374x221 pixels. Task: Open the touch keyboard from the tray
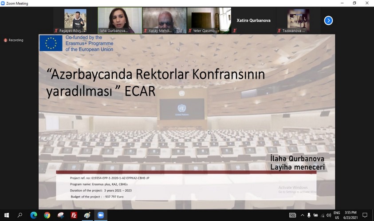(x=292, y=215)
